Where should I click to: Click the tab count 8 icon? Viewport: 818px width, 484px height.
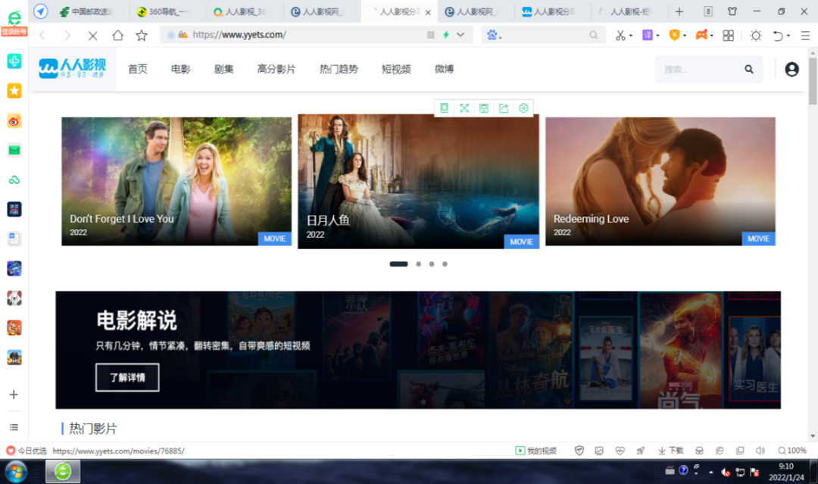[x=708, y=11]
